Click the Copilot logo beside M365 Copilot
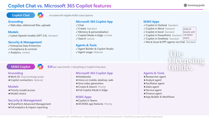 tap(40, 67)
